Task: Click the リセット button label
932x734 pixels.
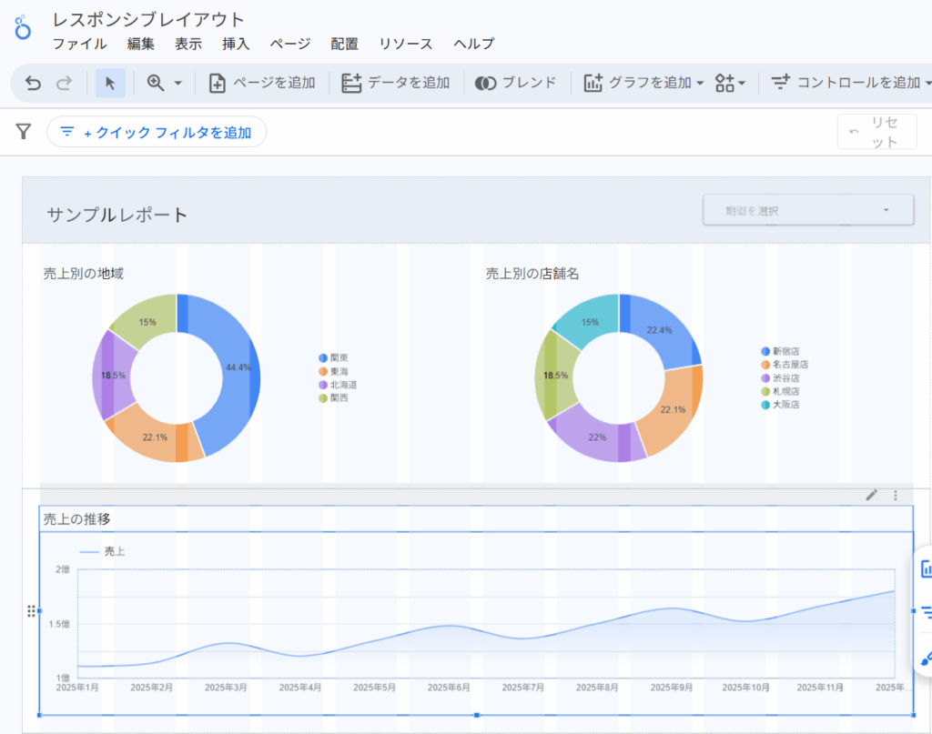Action: (885, 132)
